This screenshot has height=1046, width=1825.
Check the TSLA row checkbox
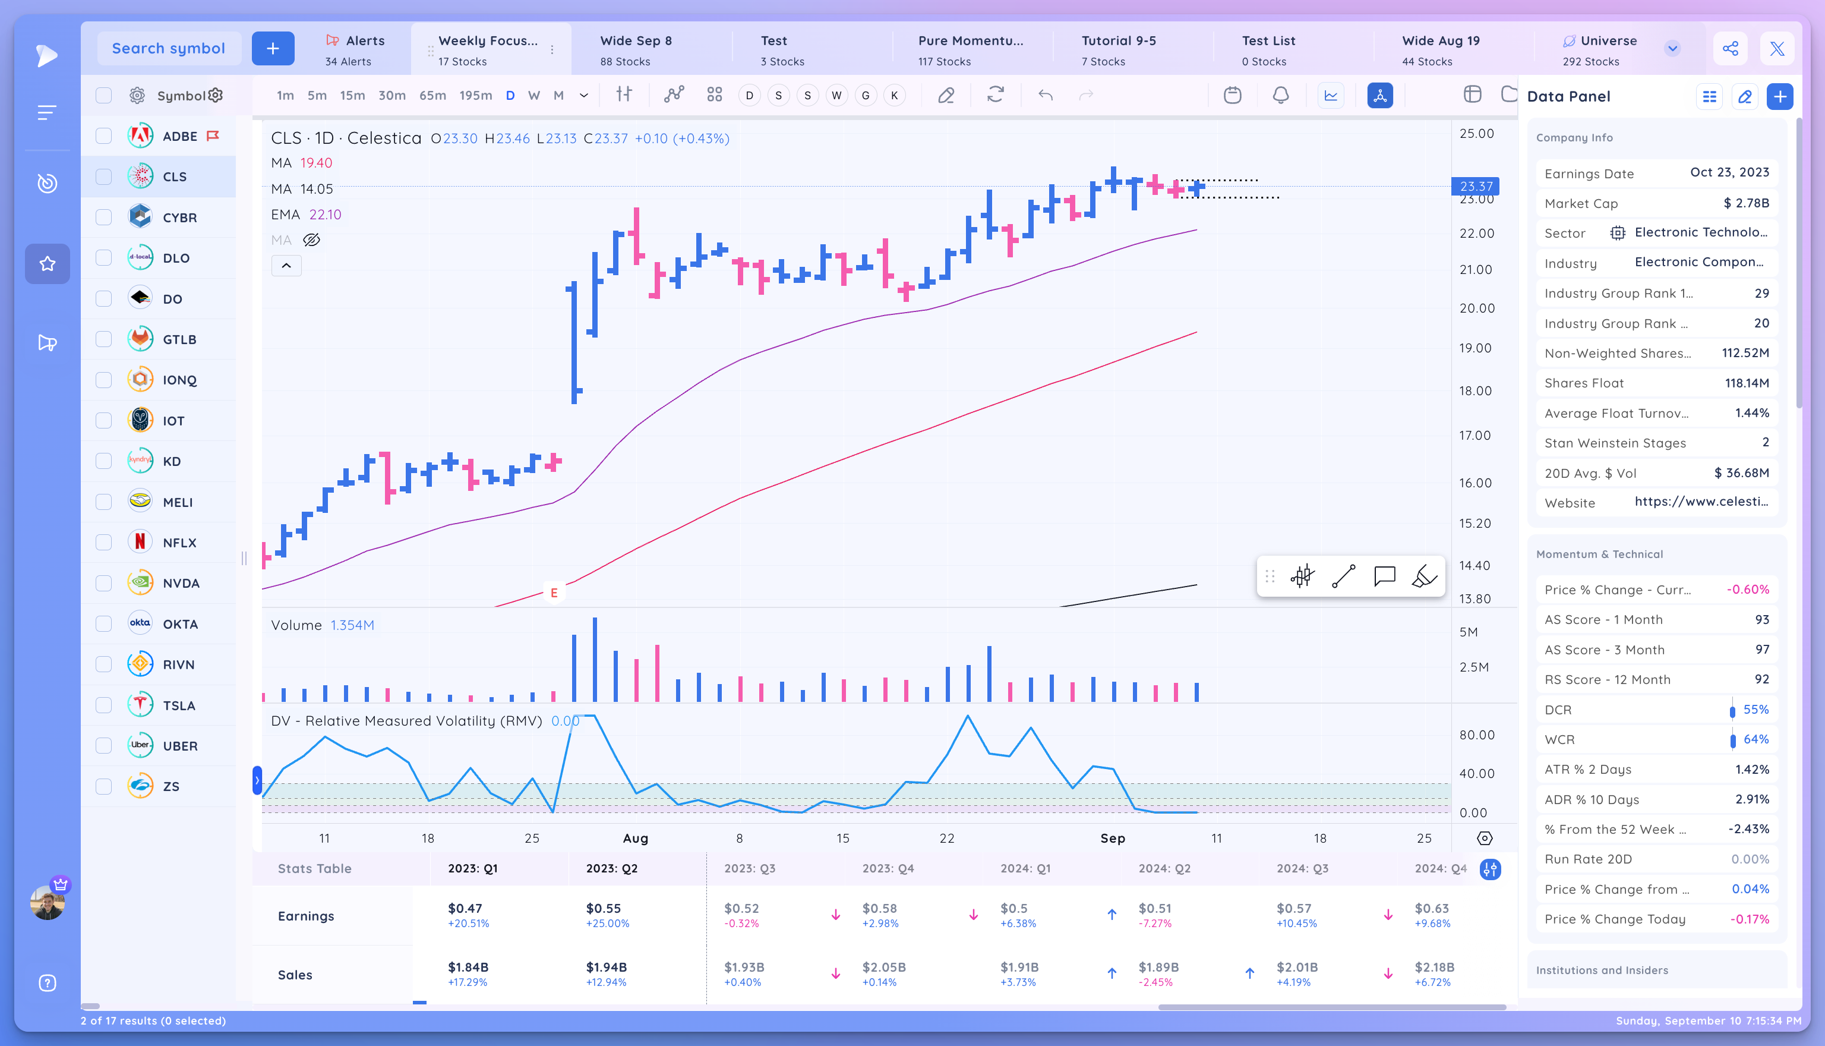[103, 705]
